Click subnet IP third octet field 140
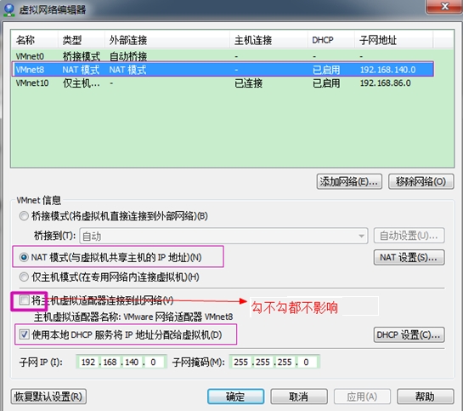The height and width of the screenshot is (411, 463). point(132,362)
